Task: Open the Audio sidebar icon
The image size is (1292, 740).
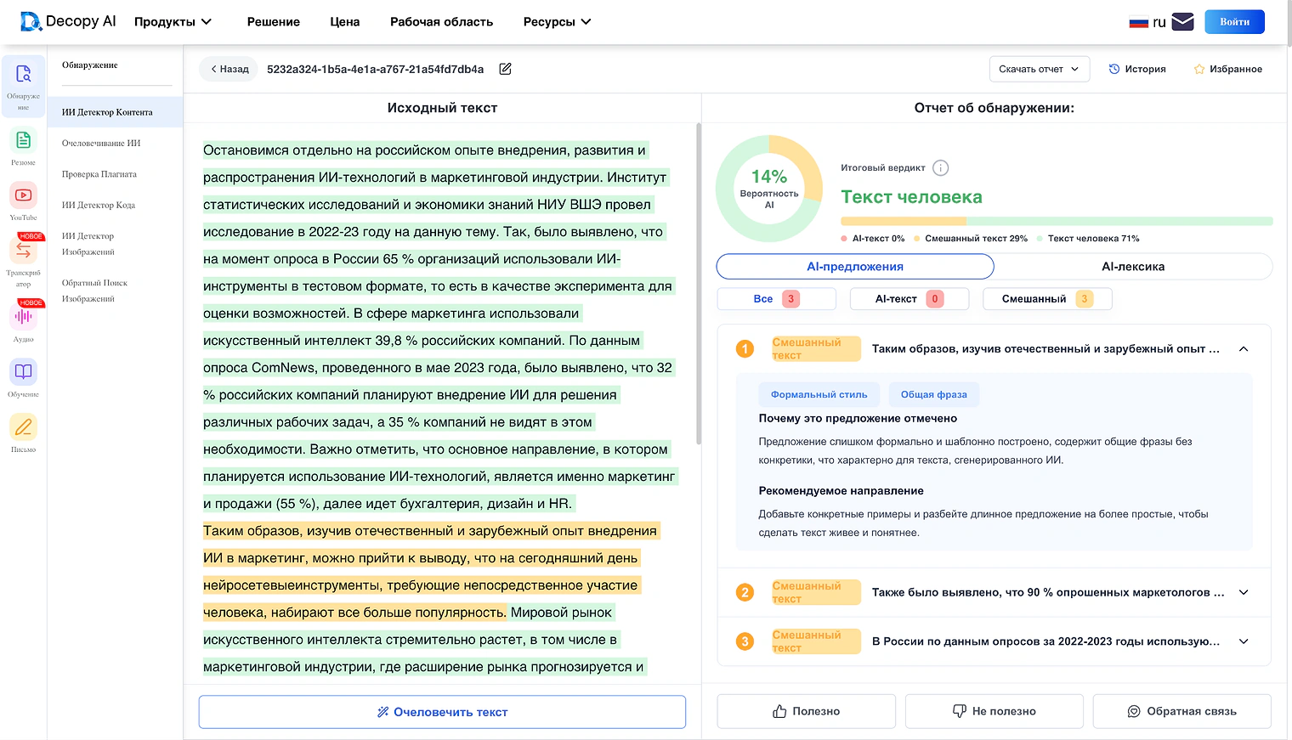Action: point(24,317)
